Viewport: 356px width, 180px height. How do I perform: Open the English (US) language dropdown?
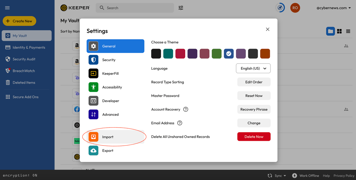(x=253, y=68)
